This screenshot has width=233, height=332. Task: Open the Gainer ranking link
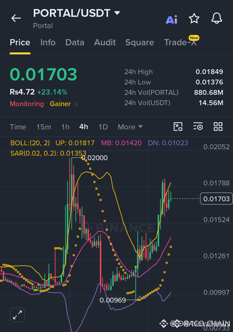(60, 104)
